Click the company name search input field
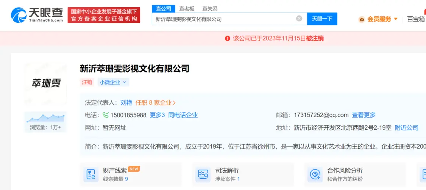The image size is (426, 190). (x=223, y=19)
